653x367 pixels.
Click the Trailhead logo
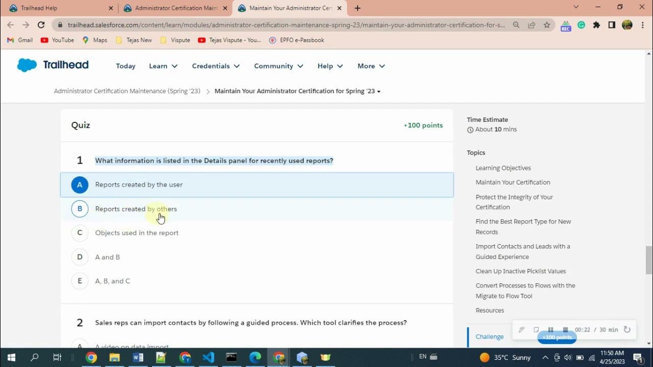tap(53, 65)
